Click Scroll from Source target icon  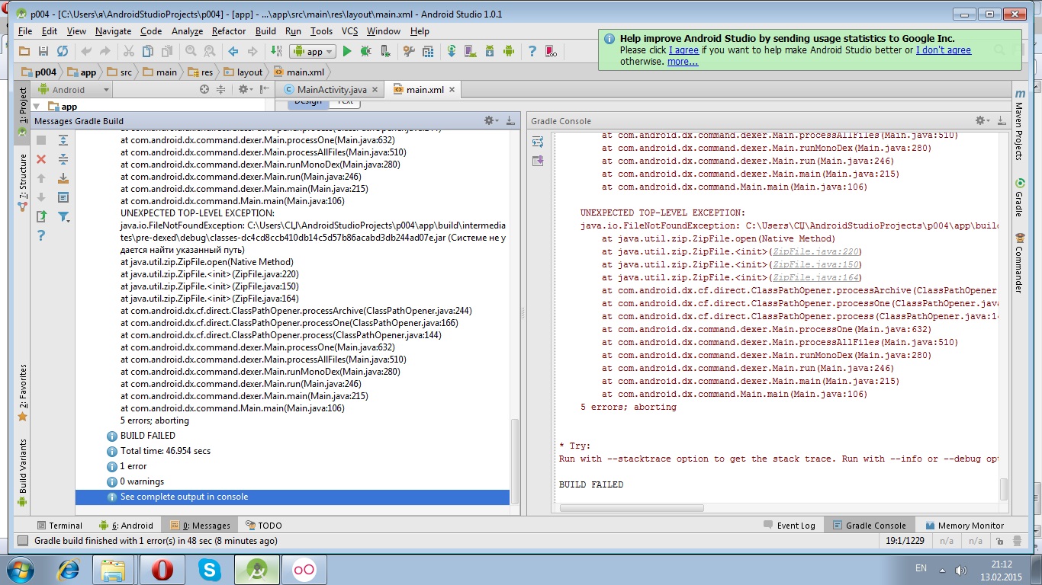tap(204, 89)
